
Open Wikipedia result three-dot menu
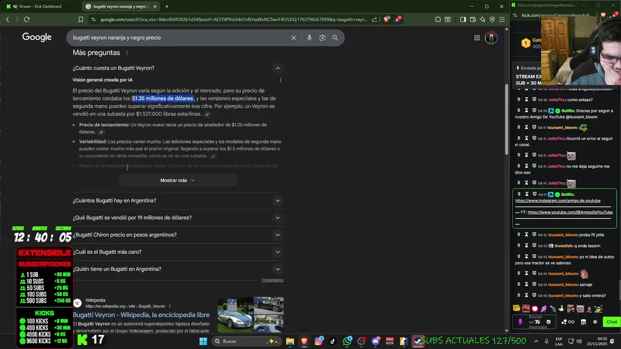point(170,306)
